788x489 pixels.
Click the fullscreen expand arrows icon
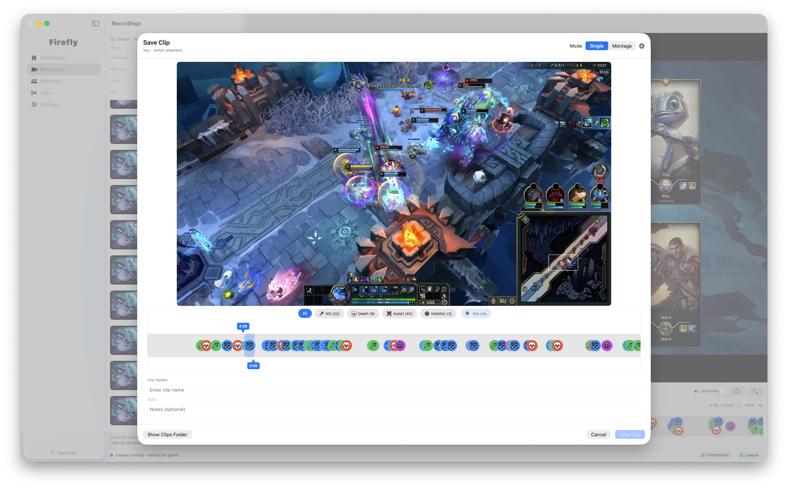tap(755, 391)
